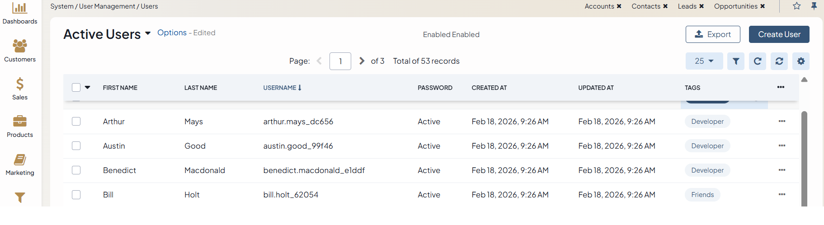Expand the Active Users view dropdown
Screen dimensions: 824x225
(148, 34)
